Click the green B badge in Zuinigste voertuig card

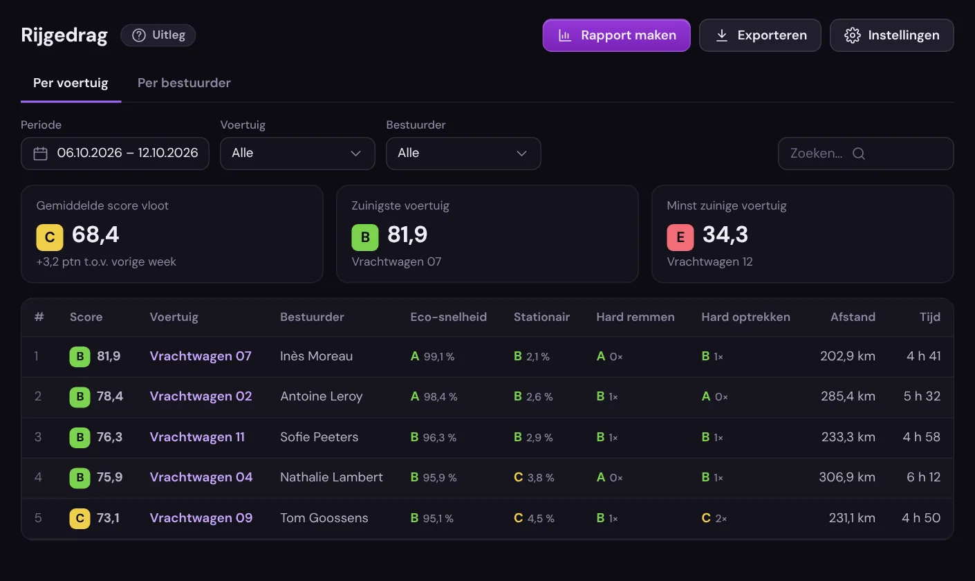click(x=365, y=237)
